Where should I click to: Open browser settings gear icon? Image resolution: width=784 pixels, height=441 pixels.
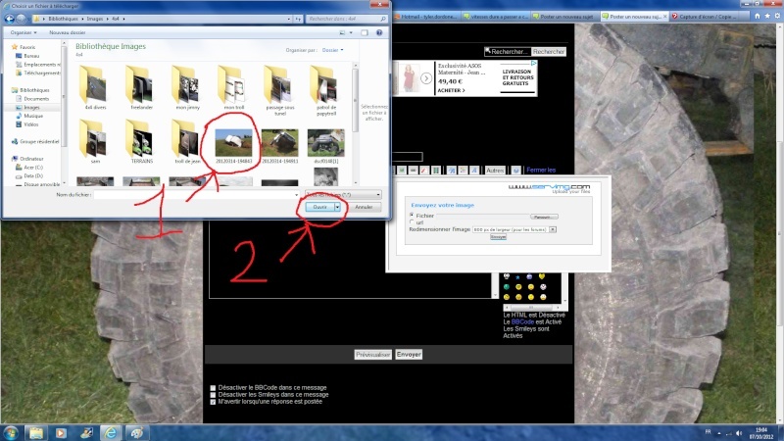[777, 16]
